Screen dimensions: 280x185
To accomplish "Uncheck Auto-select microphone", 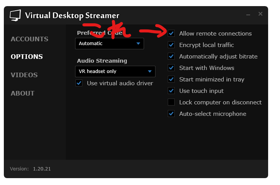I will click(x=171, y=114).
